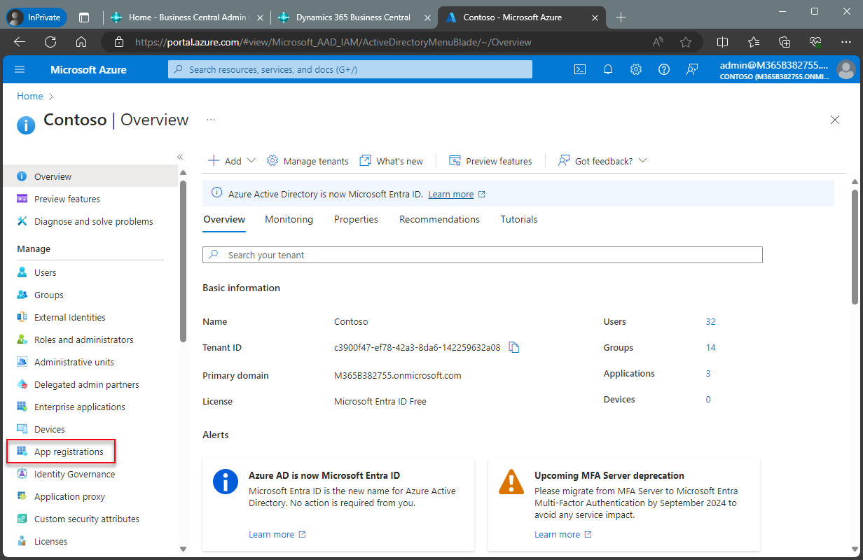This screenshot has height=560, width=863.
Task: Launch Cloud Shell from the top bar
Action: (x=580, y=69)
